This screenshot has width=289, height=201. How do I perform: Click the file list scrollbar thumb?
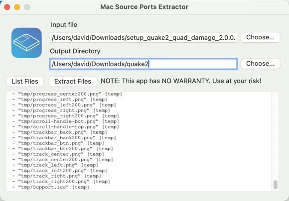(275, 185)
